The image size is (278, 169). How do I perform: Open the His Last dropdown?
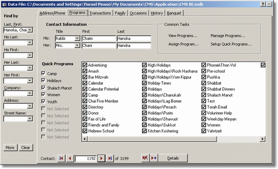tap(30, 43)
